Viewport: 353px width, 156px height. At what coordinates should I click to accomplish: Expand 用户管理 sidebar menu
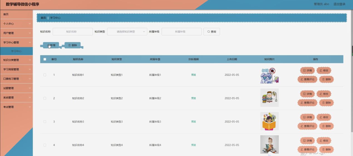point(16,33)
